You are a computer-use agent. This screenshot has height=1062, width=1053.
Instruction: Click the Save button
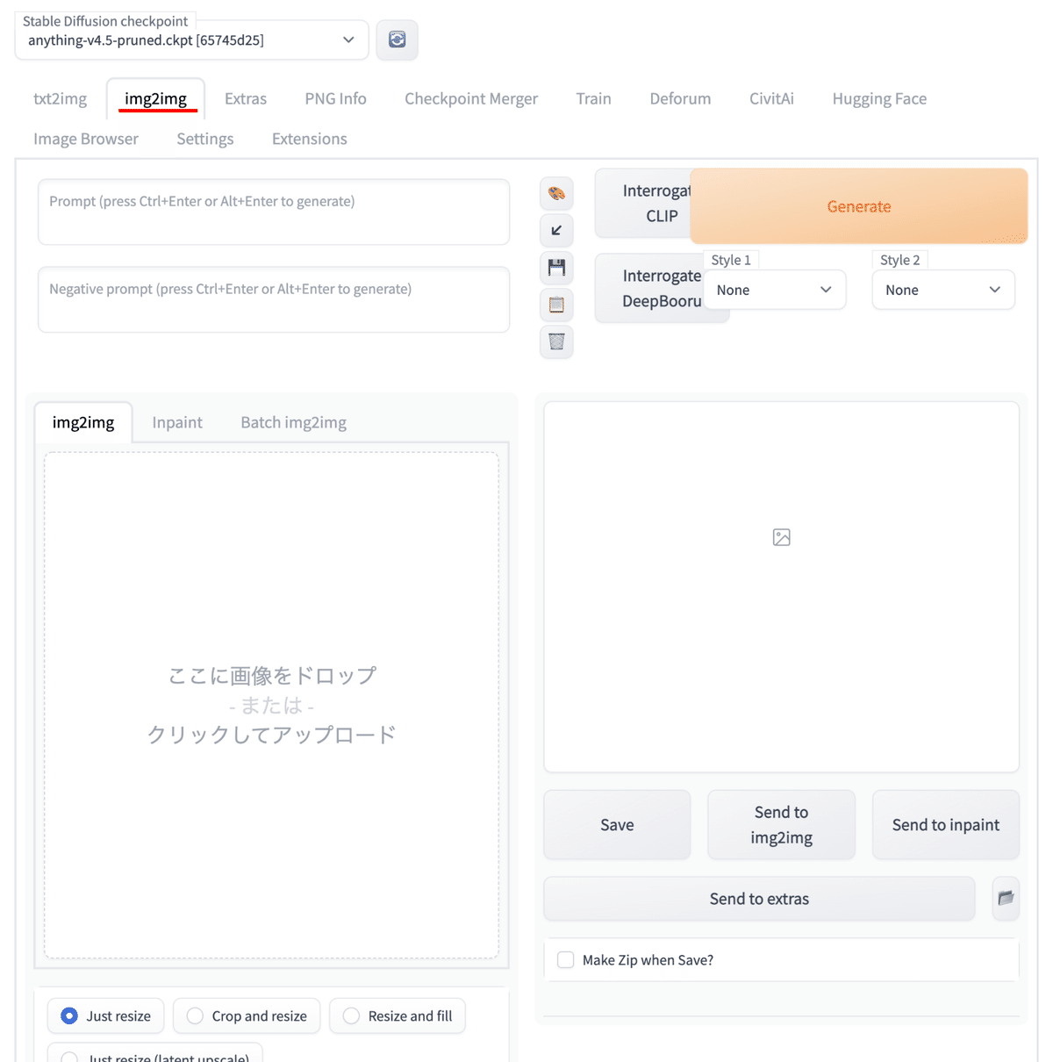[617, 824]
